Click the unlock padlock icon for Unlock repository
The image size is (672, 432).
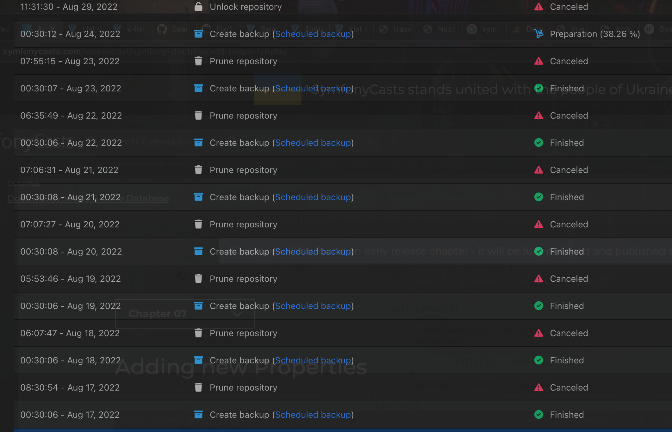pos(198,7)
